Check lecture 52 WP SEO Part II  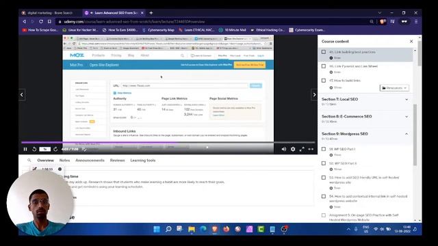click(x=324, y=163)
